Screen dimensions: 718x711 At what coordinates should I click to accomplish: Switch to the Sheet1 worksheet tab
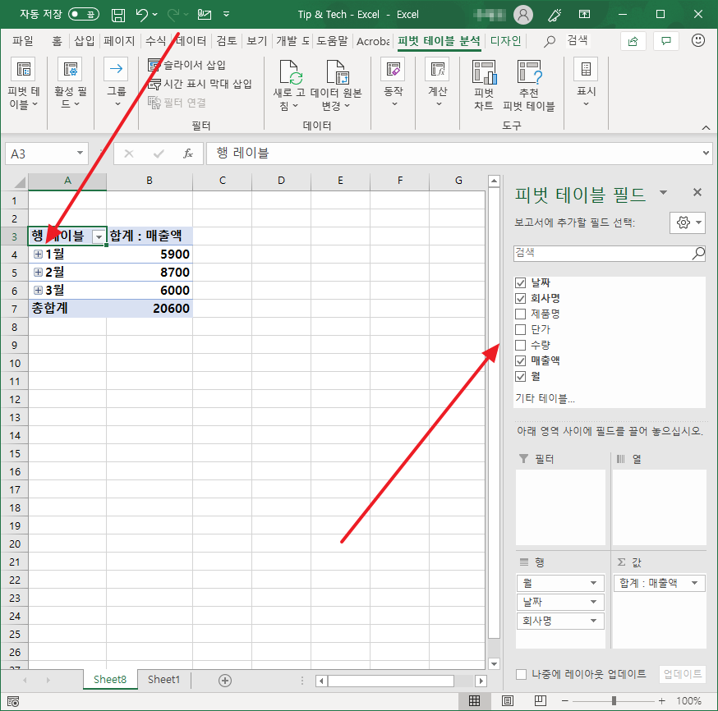tap(163, 679)
